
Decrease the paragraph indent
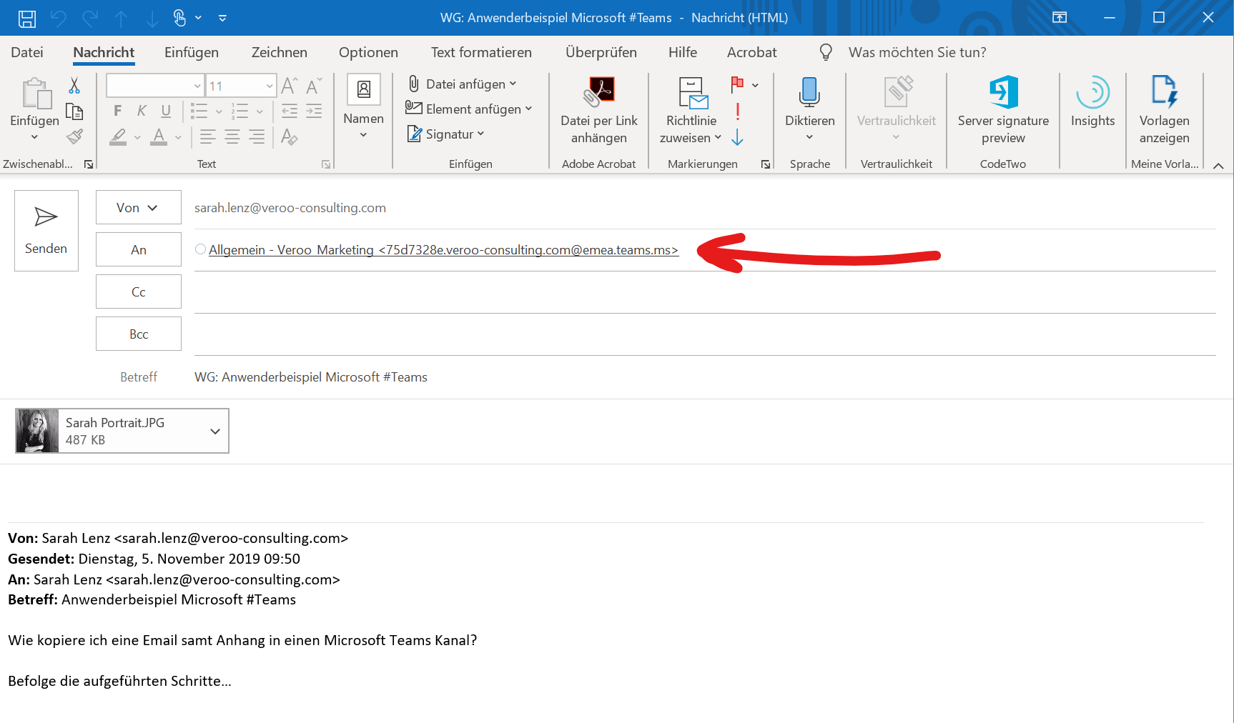[290, 111]
